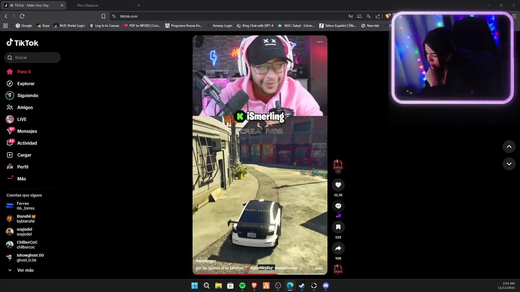Image resolution: width=520 pixels, height=292 pixels.
Task: Open the bookmarks apps grid icon
Action: tap(5, 26)
